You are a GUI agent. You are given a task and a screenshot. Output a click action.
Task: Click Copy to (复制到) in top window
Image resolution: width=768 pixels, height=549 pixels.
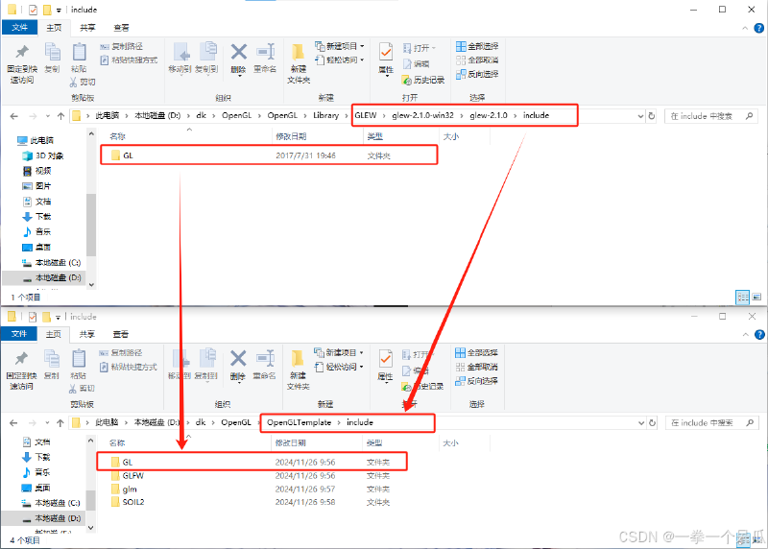coord(206,58)
